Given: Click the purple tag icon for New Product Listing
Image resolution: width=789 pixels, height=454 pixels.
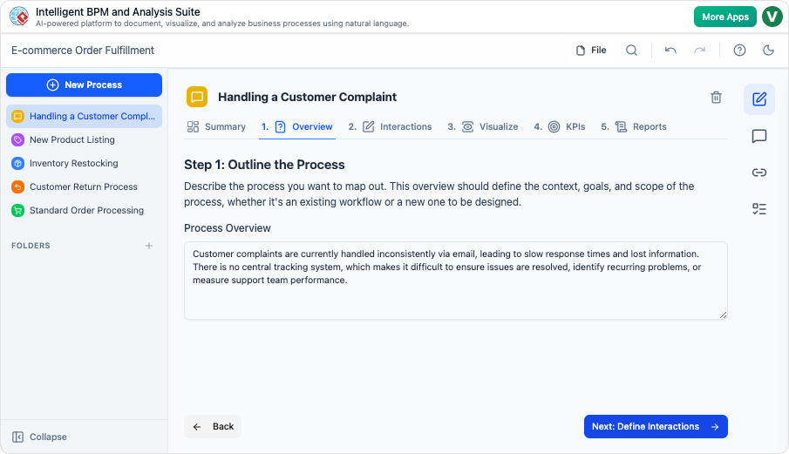Looking at the screenshot, I should (x=17, y=139).
